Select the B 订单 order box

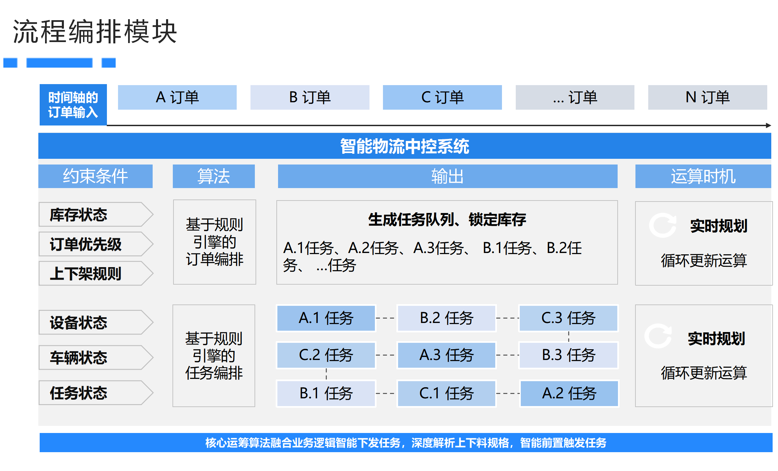pos(310,97)
